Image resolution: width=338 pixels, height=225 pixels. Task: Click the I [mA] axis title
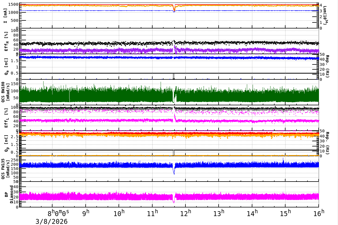5,16
